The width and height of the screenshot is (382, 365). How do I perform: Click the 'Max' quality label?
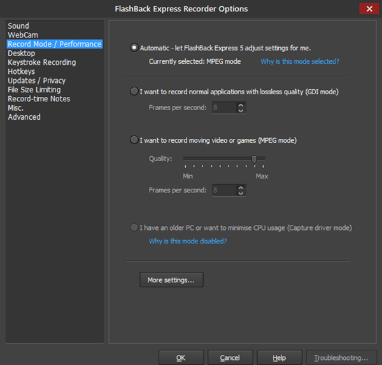262,176
